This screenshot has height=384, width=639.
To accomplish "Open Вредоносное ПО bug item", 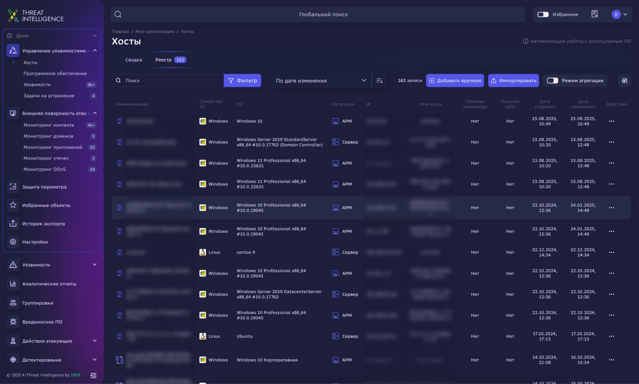I will [x=42, y=322].
